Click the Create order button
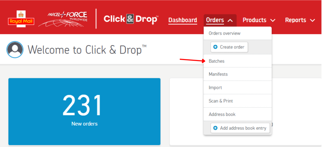 (229, 47)
